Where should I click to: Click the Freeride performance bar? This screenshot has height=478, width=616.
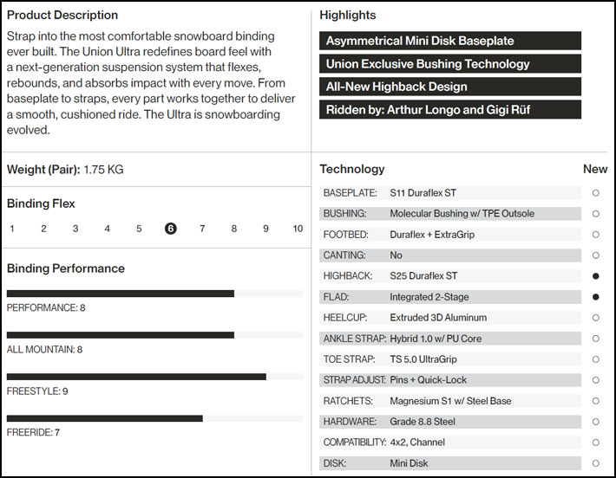pos(104,418)
